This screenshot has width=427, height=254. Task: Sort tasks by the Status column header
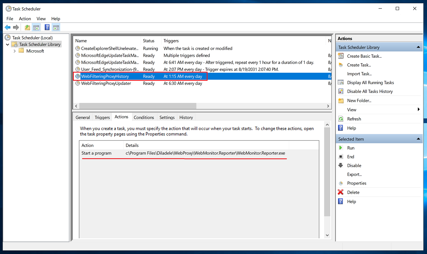click(151, 41)
